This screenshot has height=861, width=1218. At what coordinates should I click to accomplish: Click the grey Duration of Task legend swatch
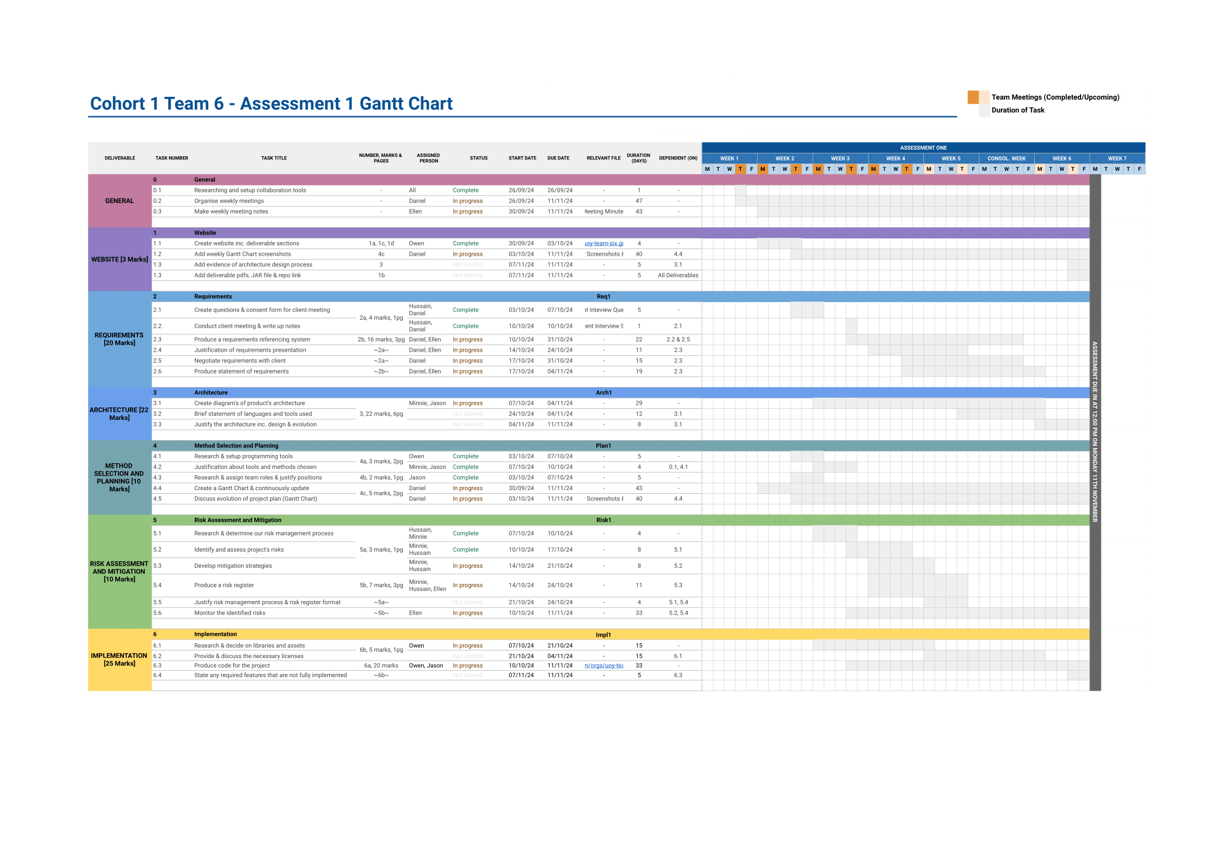984,110
